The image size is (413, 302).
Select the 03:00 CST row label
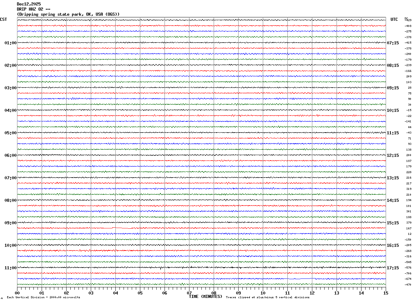pos(10,88)
